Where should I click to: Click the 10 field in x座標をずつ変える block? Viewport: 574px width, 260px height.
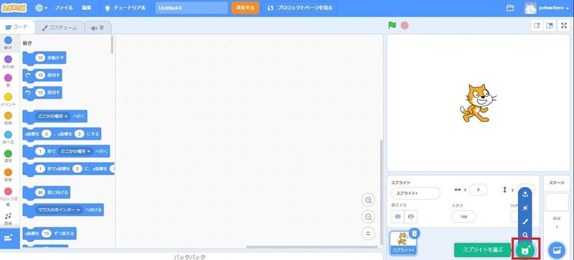[x=46, y=233]
